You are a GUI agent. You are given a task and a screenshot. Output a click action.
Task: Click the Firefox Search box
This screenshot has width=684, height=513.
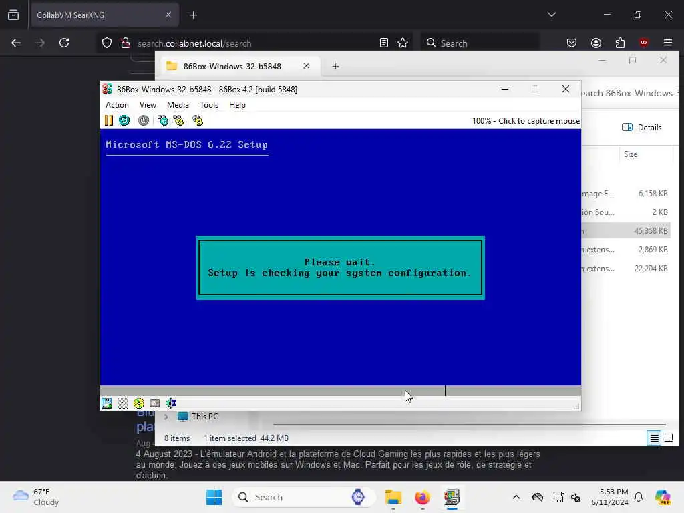tap(480, 43)
